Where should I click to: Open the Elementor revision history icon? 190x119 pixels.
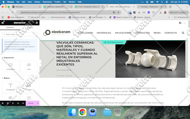coord(13,103)
